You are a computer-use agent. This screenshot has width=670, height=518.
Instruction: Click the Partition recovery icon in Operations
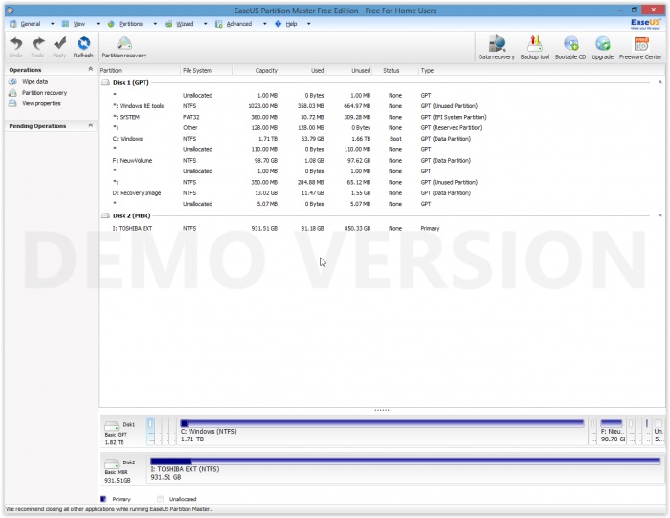[x=12, y=93]
